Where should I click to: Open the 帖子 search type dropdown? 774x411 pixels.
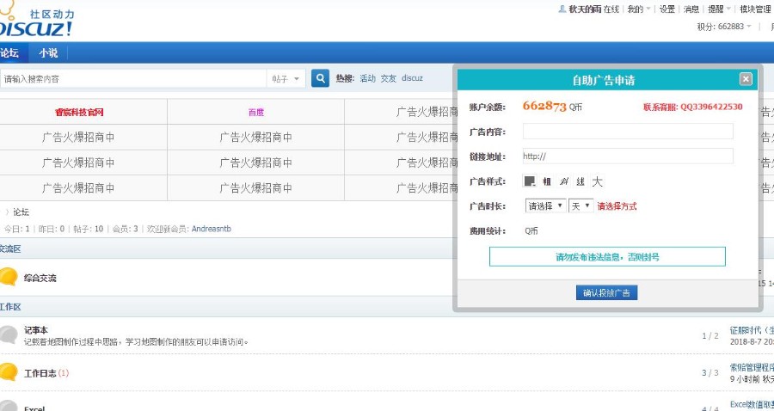[286, 78]
